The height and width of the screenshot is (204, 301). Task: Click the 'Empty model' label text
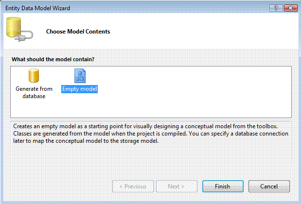point(79,89)
